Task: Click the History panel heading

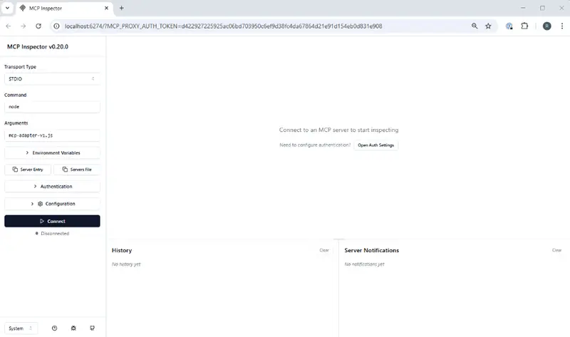Action: coord(122,251)
